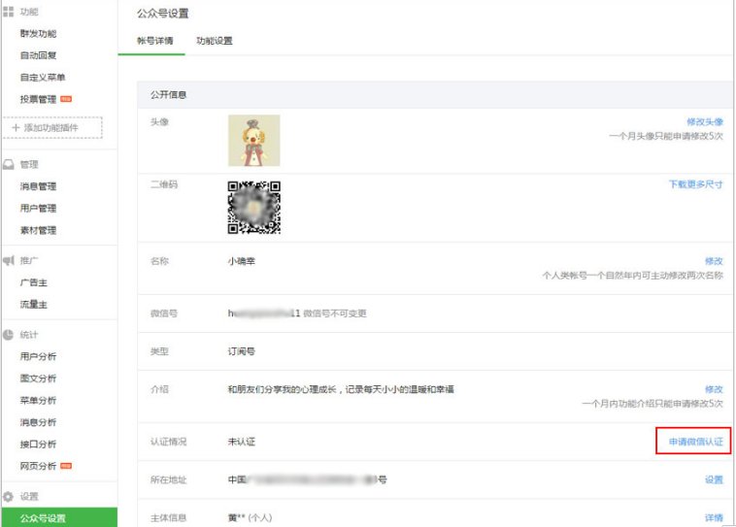View 消息分析 statistics
The height and width of the screenshot is (527, 736).
[38, 422]
